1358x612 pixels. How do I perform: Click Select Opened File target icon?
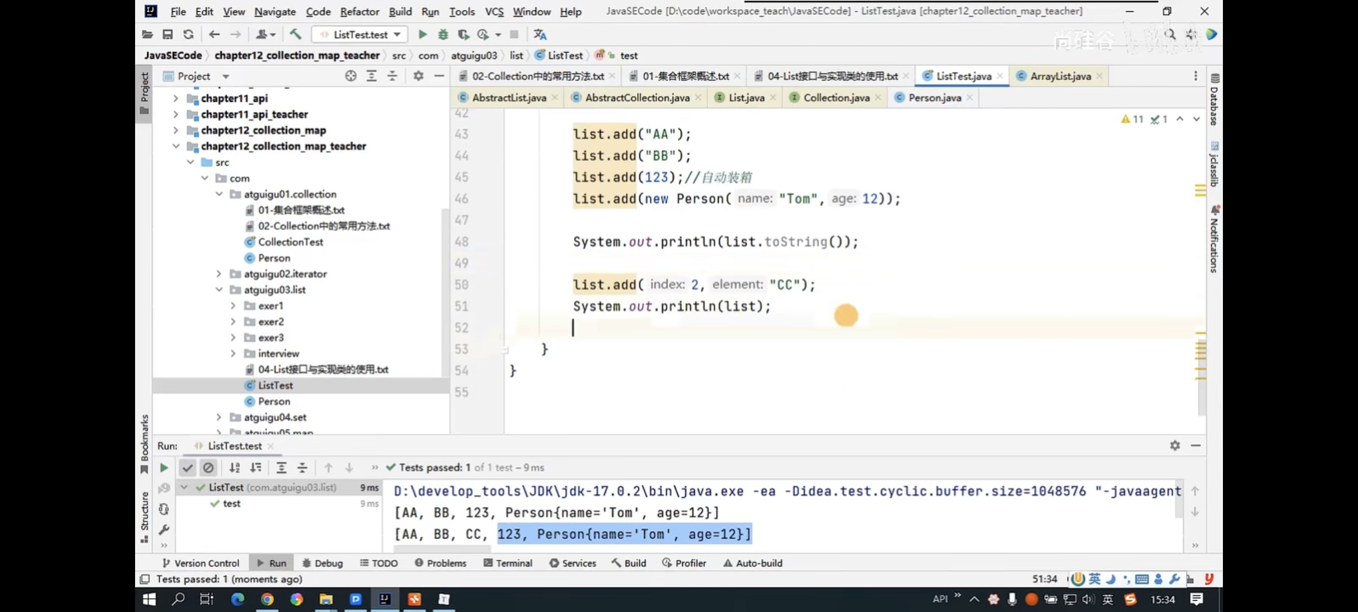point(351,76)
